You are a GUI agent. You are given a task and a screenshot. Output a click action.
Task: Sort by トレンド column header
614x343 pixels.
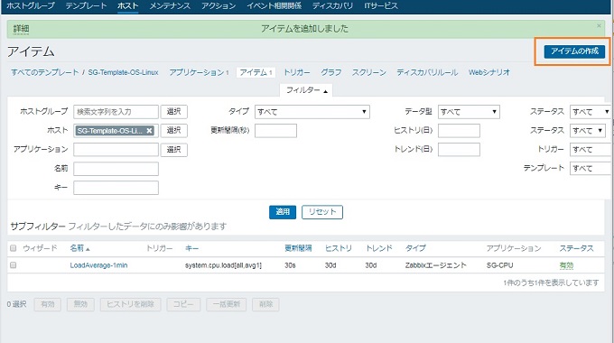379,248
